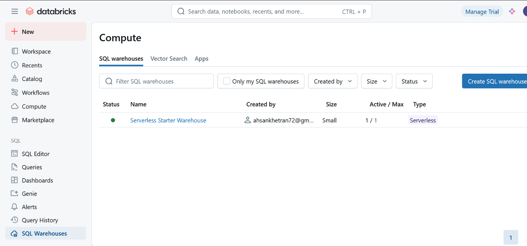Screen dimensions: 527x246
Task: Click the Type column header
Action: 419,105
